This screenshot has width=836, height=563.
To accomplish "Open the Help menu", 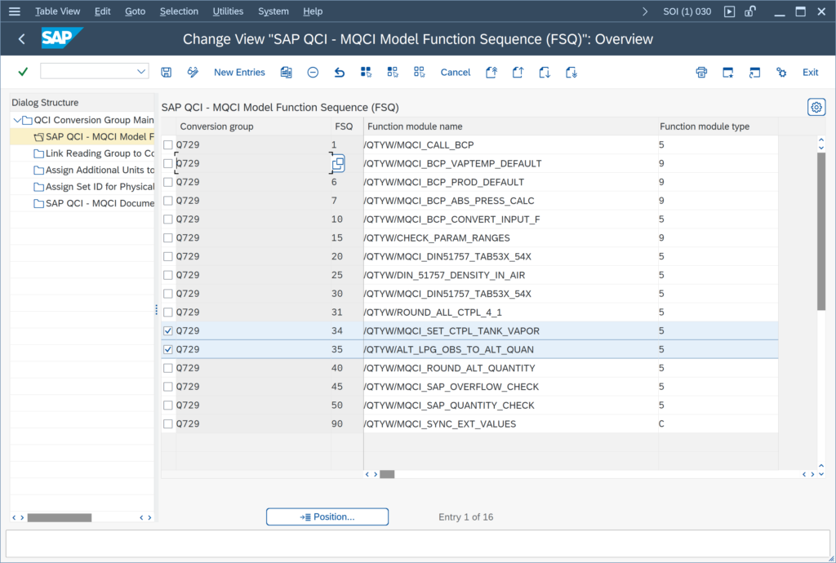I will point(313,11).
